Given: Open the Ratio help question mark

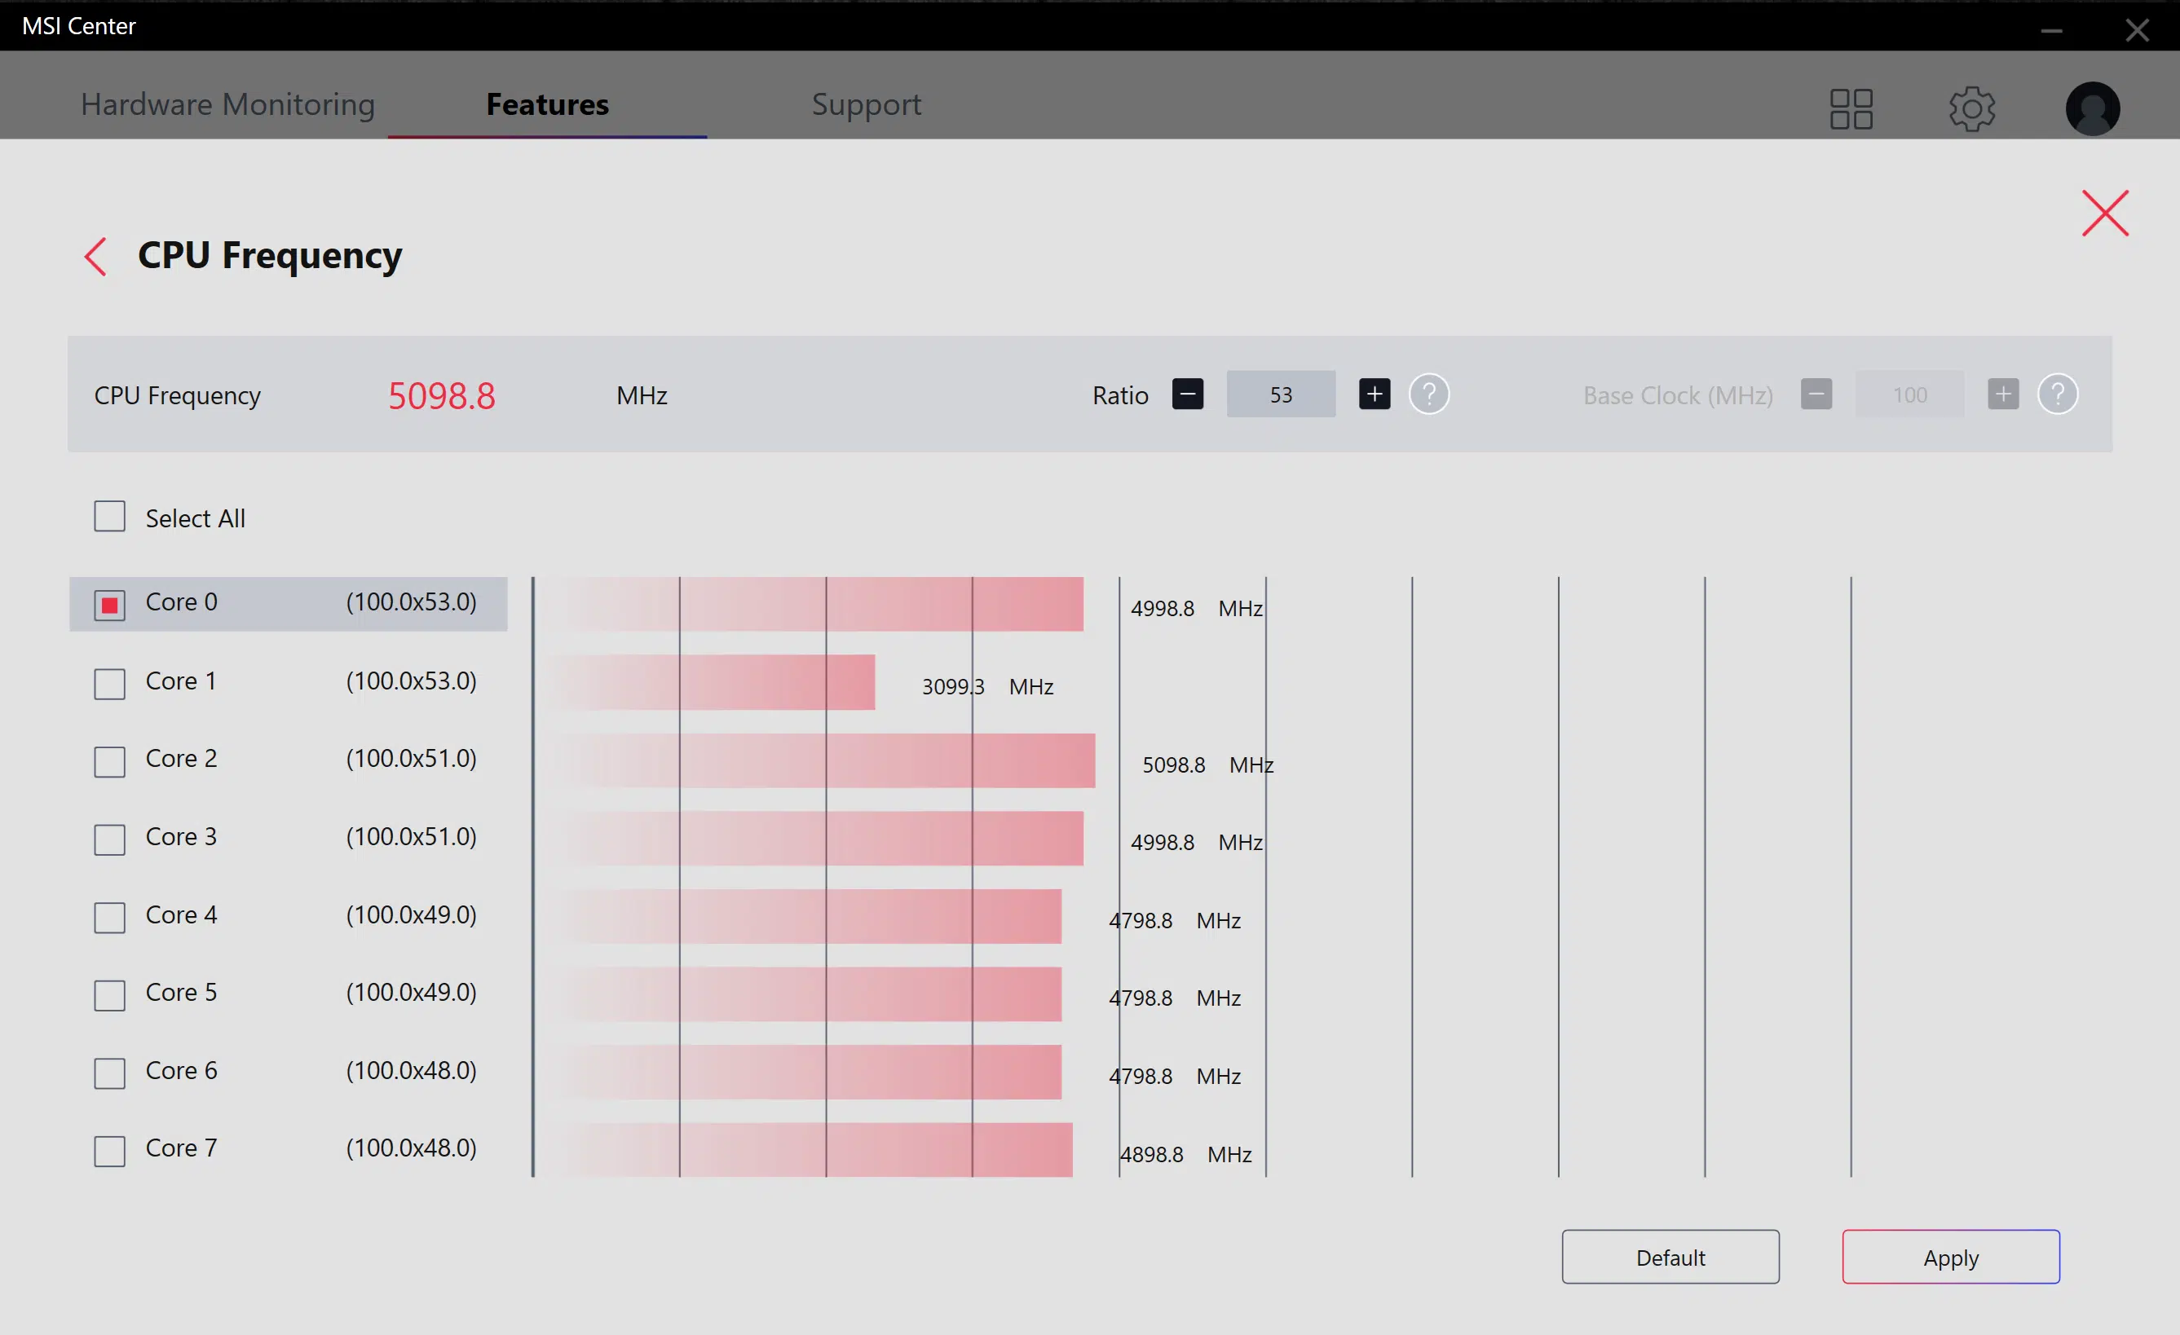Looking at the screenshot, I should (x=1429, y=394).
